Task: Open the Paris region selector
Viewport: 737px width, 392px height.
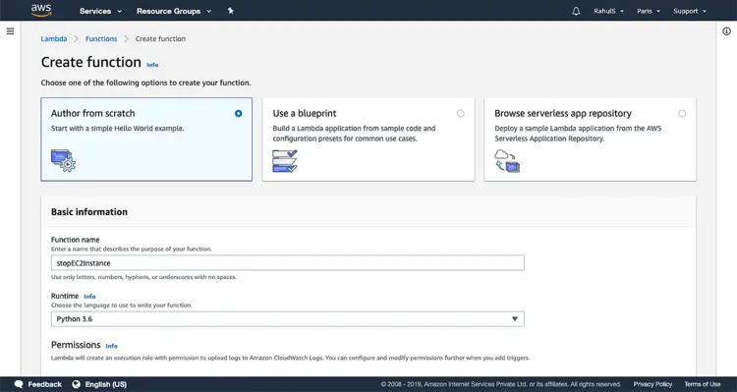Action: click(649, 11)
